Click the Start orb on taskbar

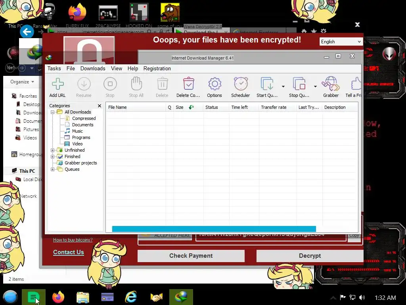click(x=10, y=297)
